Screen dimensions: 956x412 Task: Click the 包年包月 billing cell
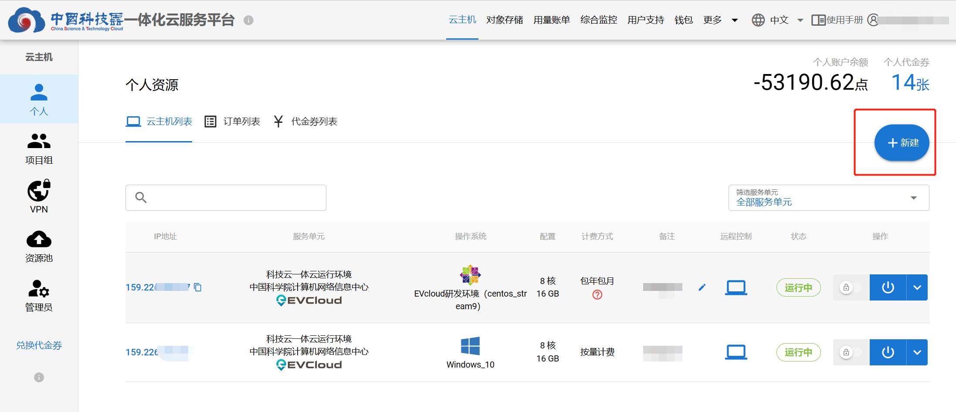(x=597, y=281)
